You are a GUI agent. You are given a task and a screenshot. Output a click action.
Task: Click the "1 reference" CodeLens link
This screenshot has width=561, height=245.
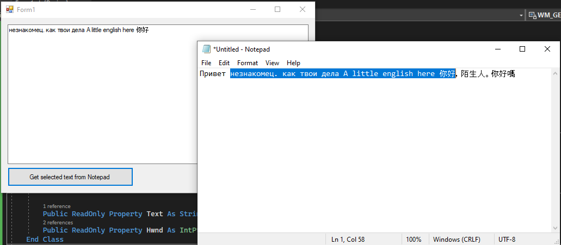(57, 206)
